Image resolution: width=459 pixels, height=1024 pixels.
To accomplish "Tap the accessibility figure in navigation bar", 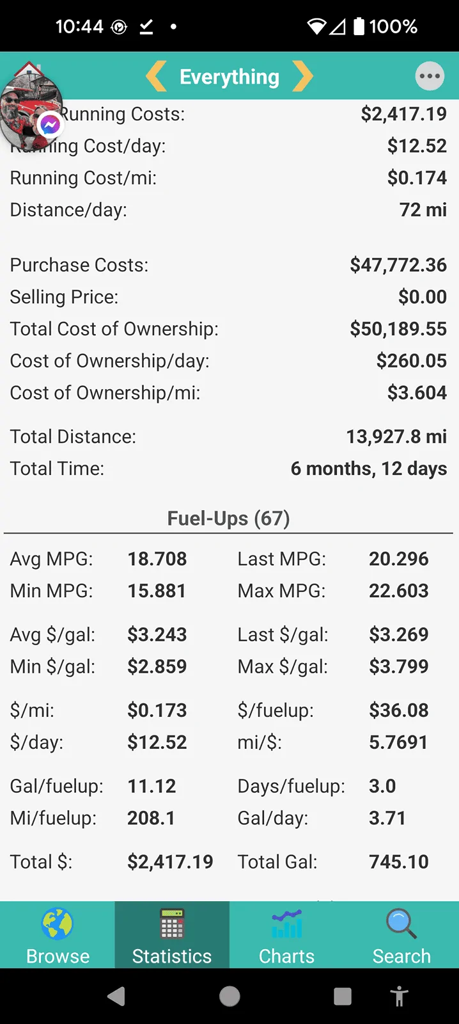I will pos(400,996).
